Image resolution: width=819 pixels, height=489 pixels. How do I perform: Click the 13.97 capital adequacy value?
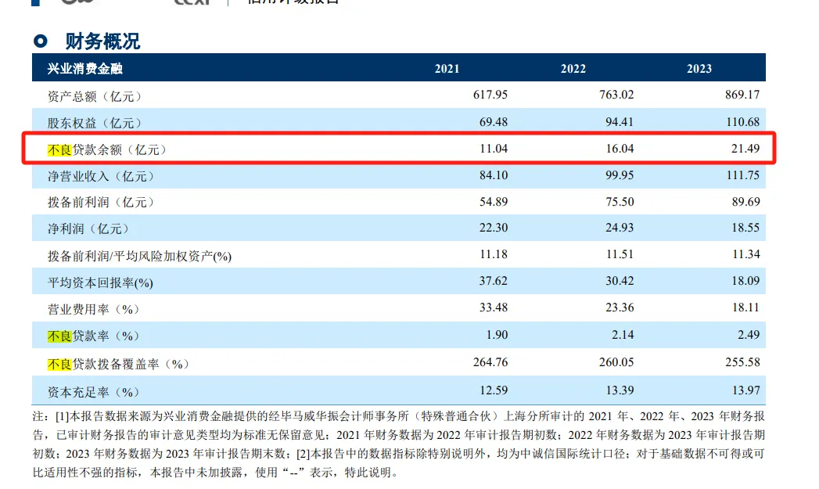tap(745, 390)
